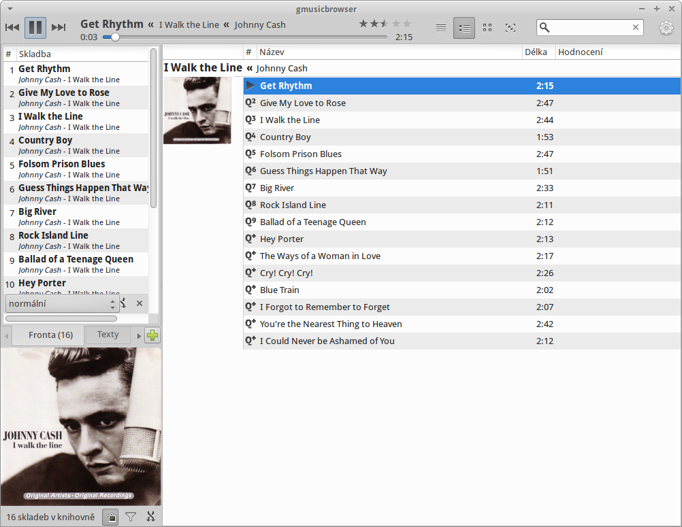
Task: Toggle the library icon button in the status bar
Action: pyautogui.click(x=112, y=517)
